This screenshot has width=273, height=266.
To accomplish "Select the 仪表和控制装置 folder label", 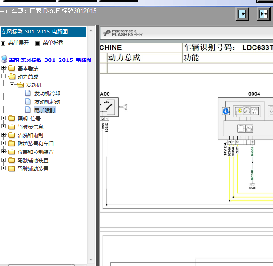I will (x=35, y=152).
